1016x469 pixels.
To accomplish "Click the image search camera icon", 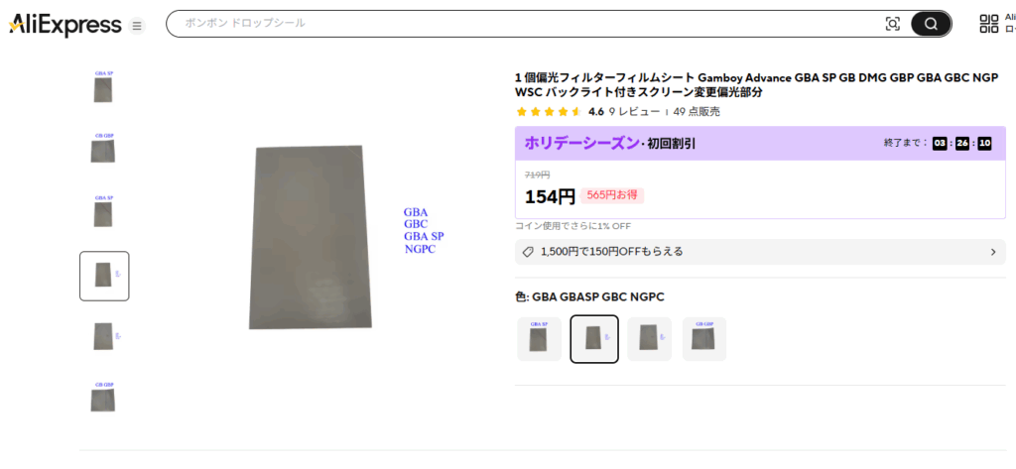I will 892,24.
